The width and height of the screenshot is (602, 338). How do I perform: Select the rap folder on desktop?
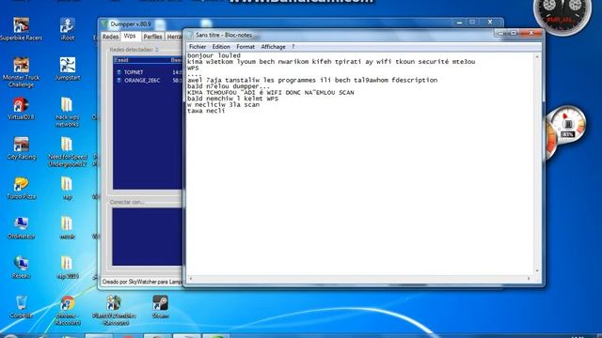click(x=67, y=188)
